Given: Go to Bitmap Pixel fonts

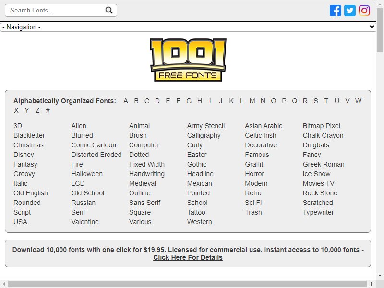Looking at the screenshot, I should click(321, 126).
